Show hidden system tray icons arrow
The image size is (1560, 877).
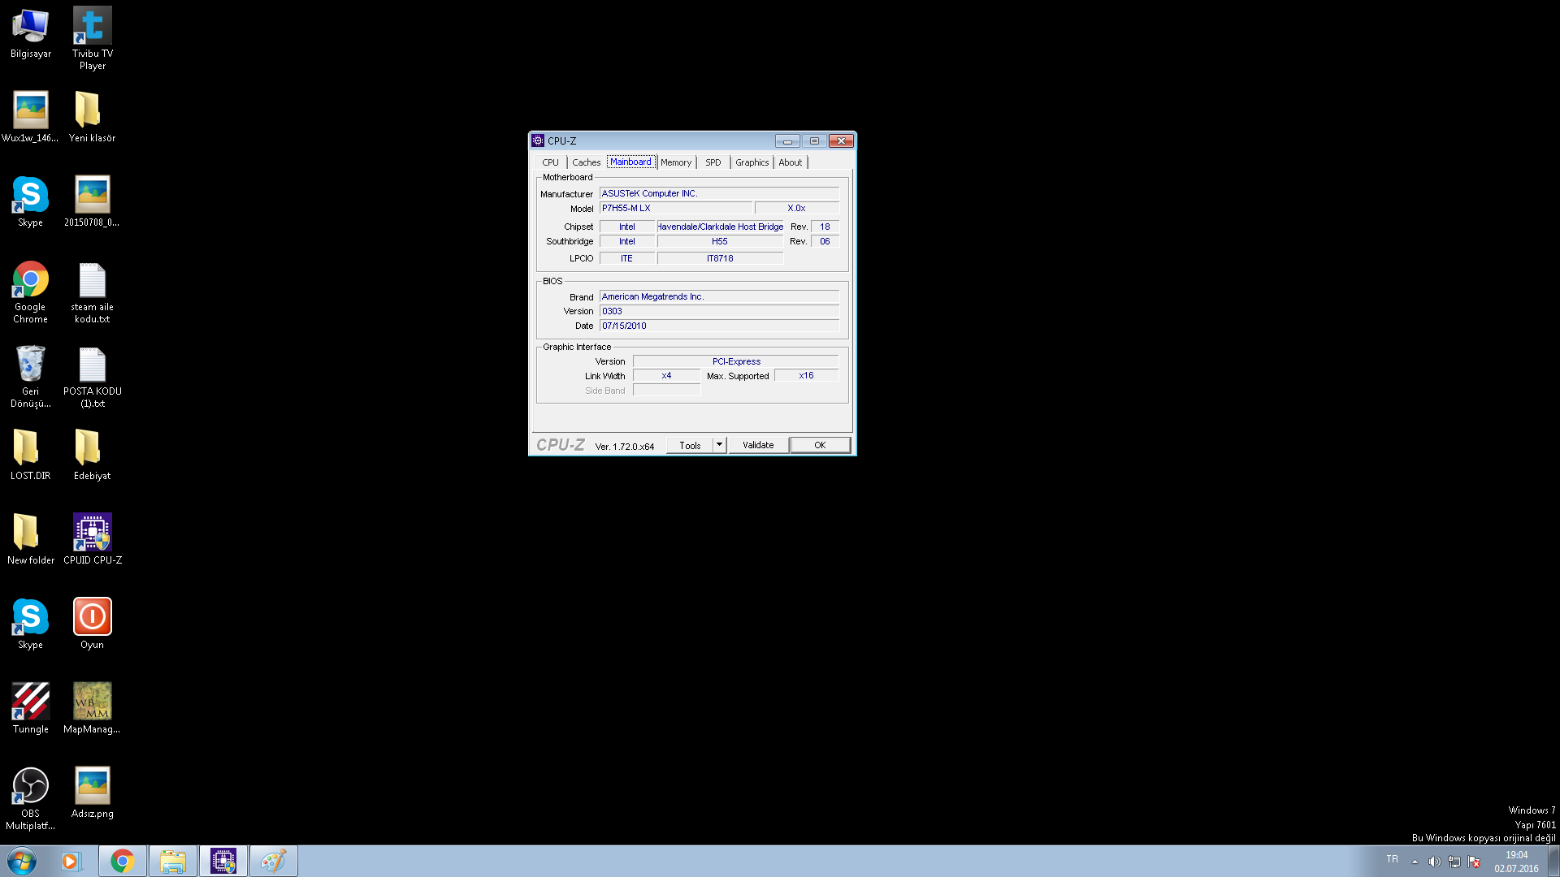pyautogui.click(x=1415, y=862)
